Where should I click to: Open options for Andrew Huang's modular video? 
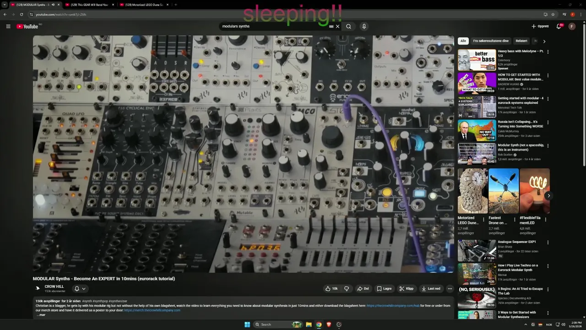point(548,75)
